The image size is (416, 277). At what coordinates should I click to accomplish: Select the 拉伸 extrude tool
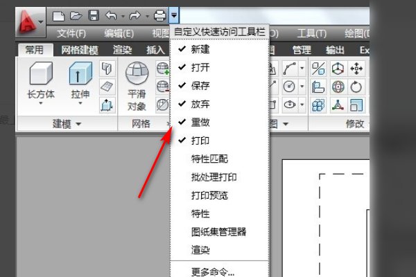80,80
